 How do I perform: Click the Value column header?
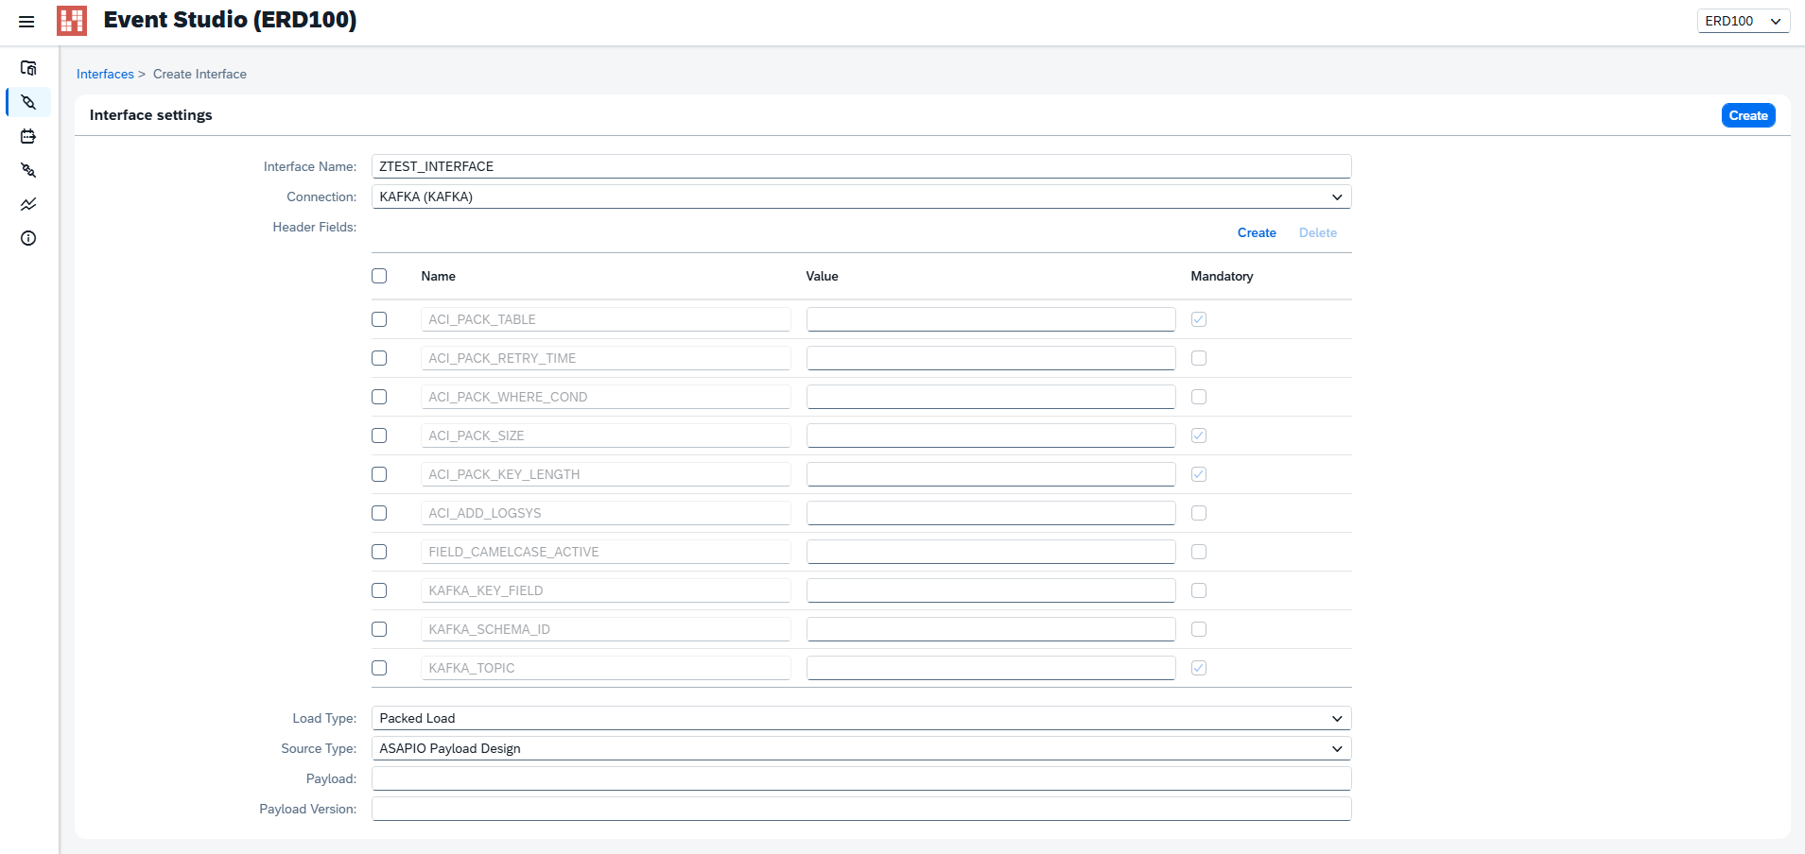pos(822,276)
